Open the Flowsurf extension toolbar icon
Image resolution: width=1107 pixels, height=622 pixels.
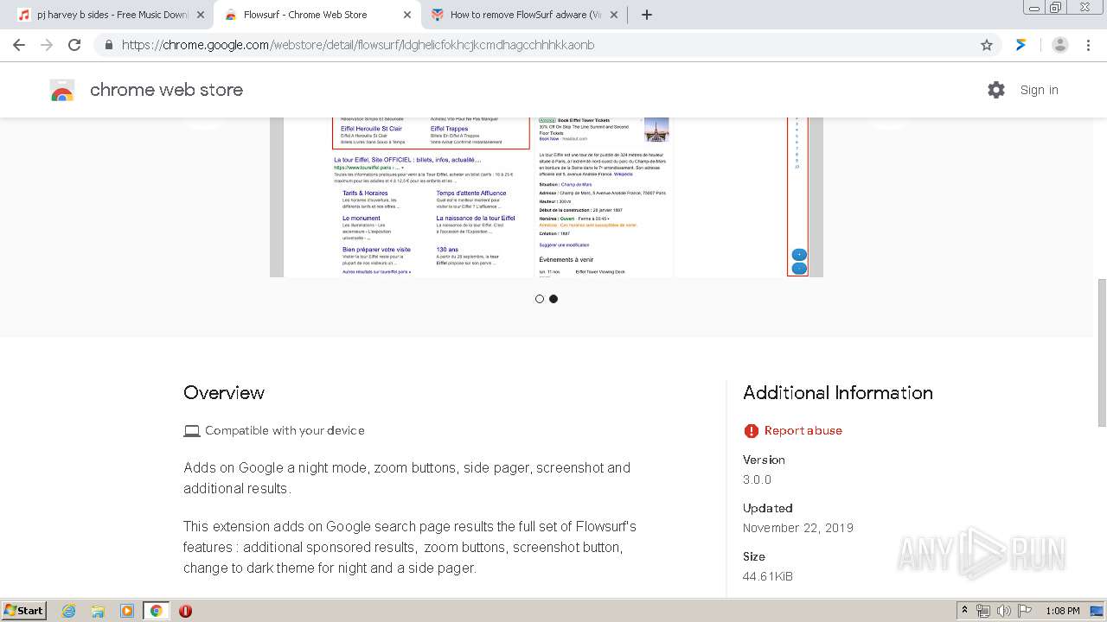(1021, 45)
